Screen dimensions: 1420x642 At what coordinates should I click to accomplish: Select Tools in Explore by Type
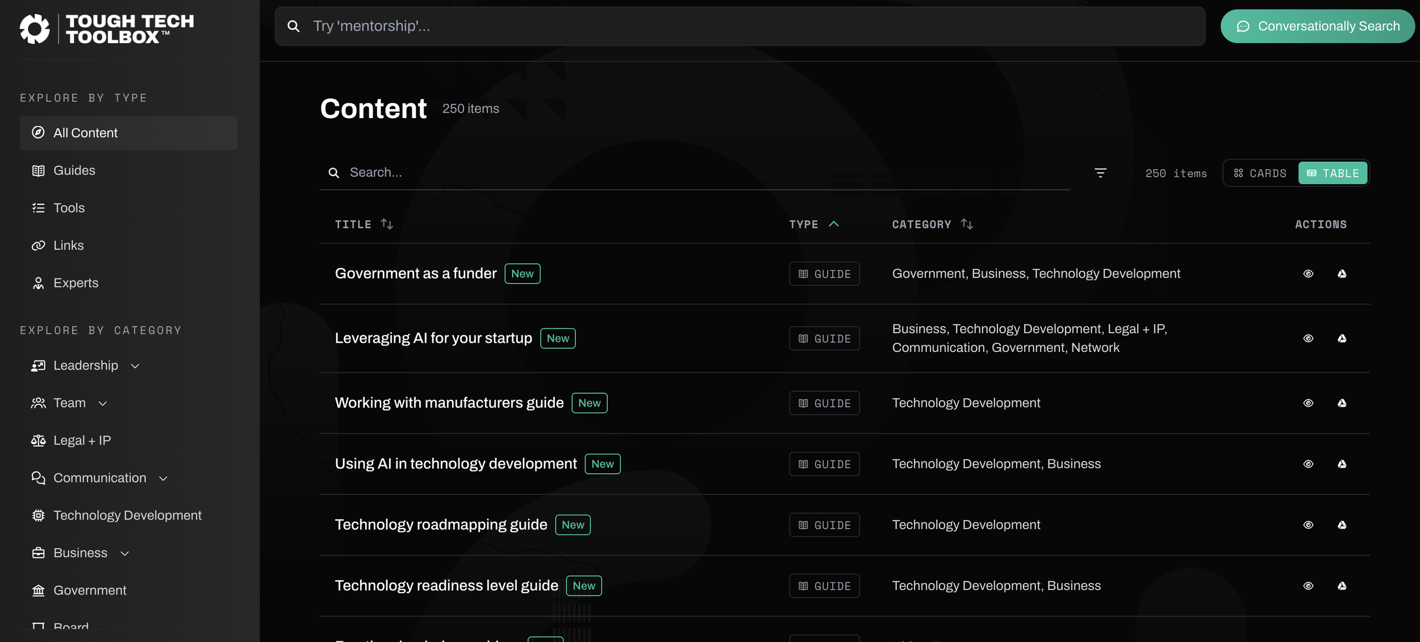pos(69,208)
